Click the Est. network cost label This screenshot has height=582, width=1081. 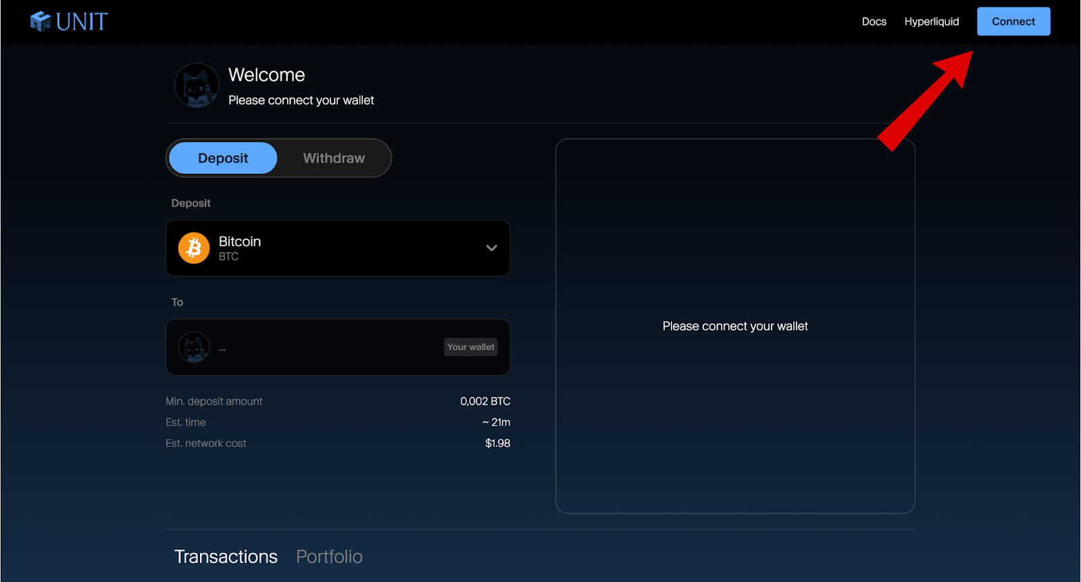[x=206, y=443]
